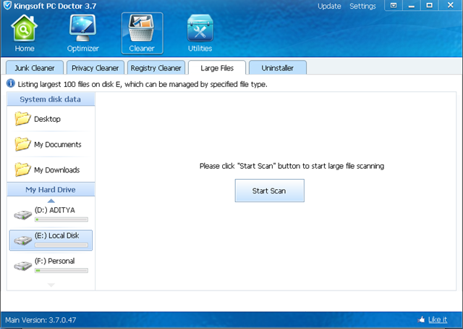The image size is (463, 329).
Task: Open the Registry Cleaner tab
Action: (156, 68)
